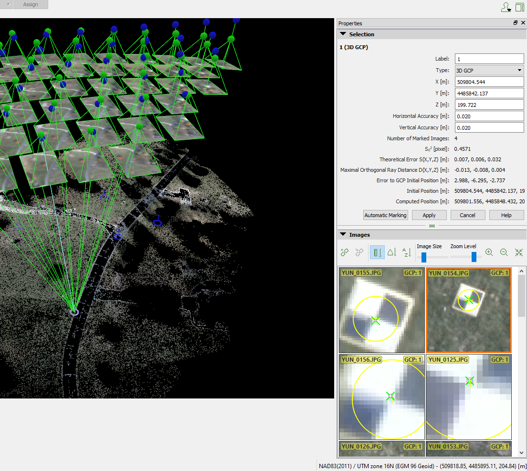The image size is (527, 471).
Task: Toggle the sidebar layout icon
Action: 520,7
